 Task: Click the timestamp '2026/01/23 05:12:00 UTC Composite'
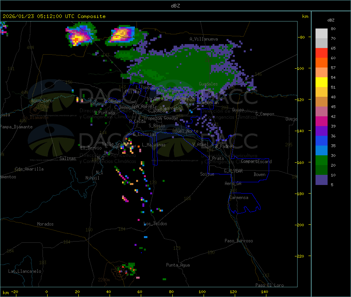(x=54, y=16)
